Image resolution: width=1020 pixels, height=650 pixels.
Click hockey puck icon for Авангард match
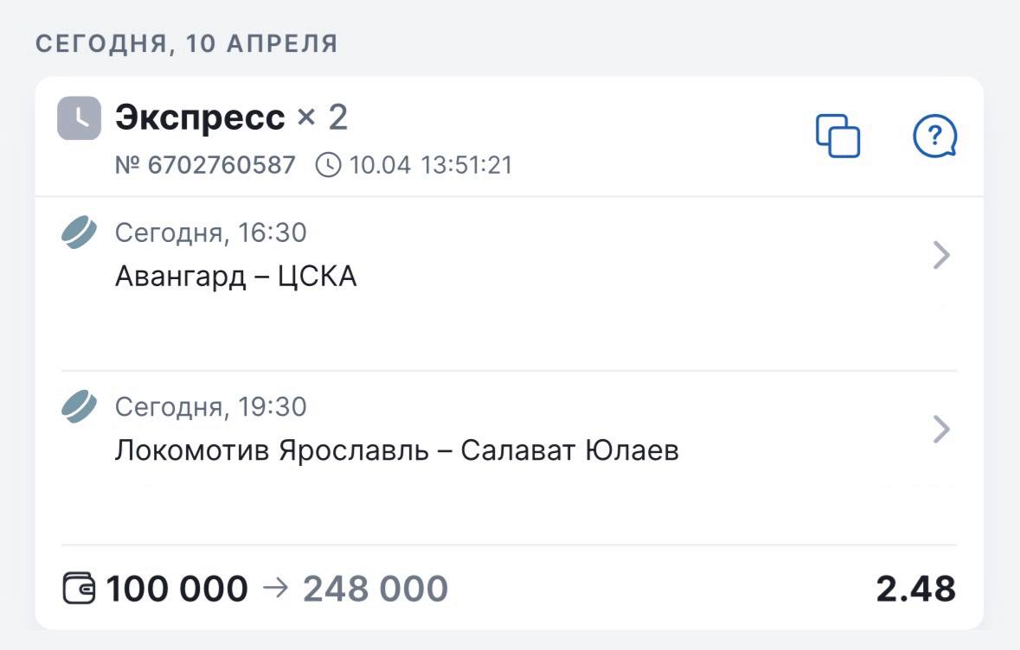[x=80, y=233]
